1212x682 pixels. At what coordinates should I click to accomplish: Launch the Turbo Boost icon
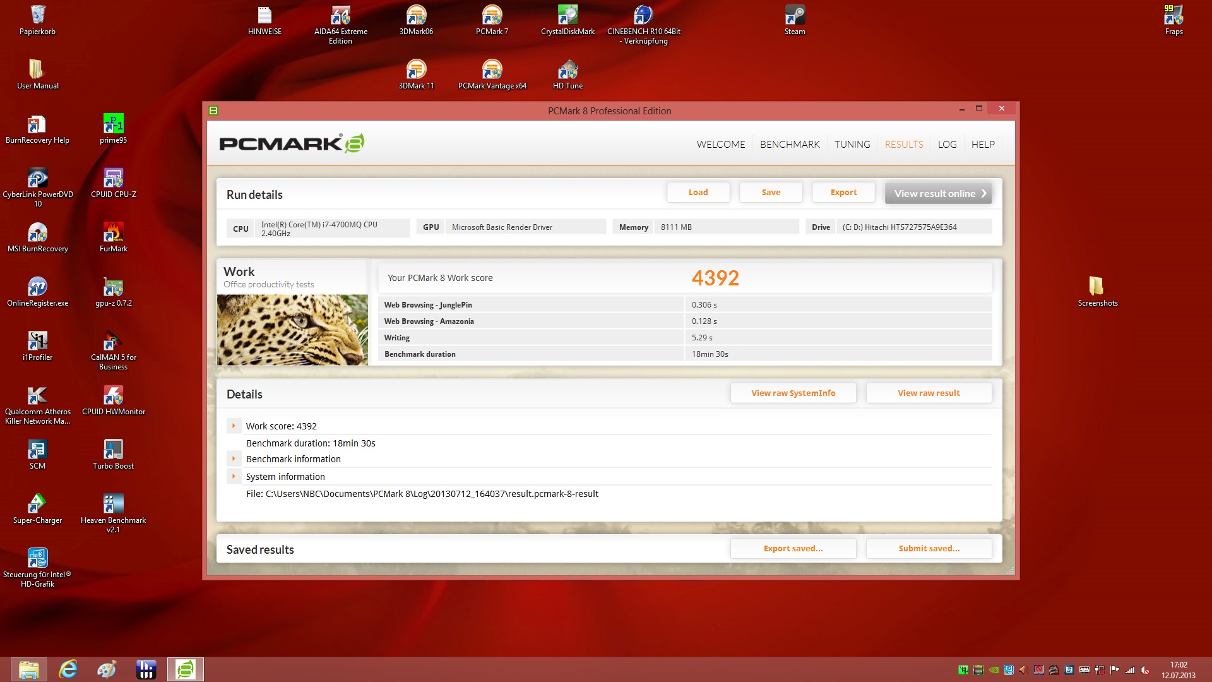click(x=113, y=454)
